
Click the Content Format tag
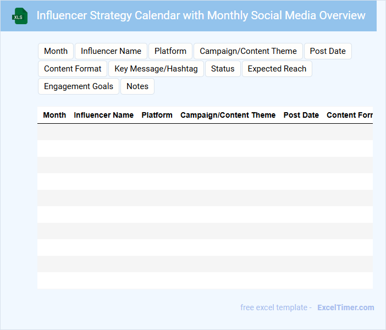pos(73,69)
